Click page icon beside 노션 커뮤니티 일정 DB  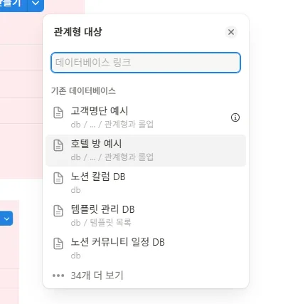click(x=58, y=243)
